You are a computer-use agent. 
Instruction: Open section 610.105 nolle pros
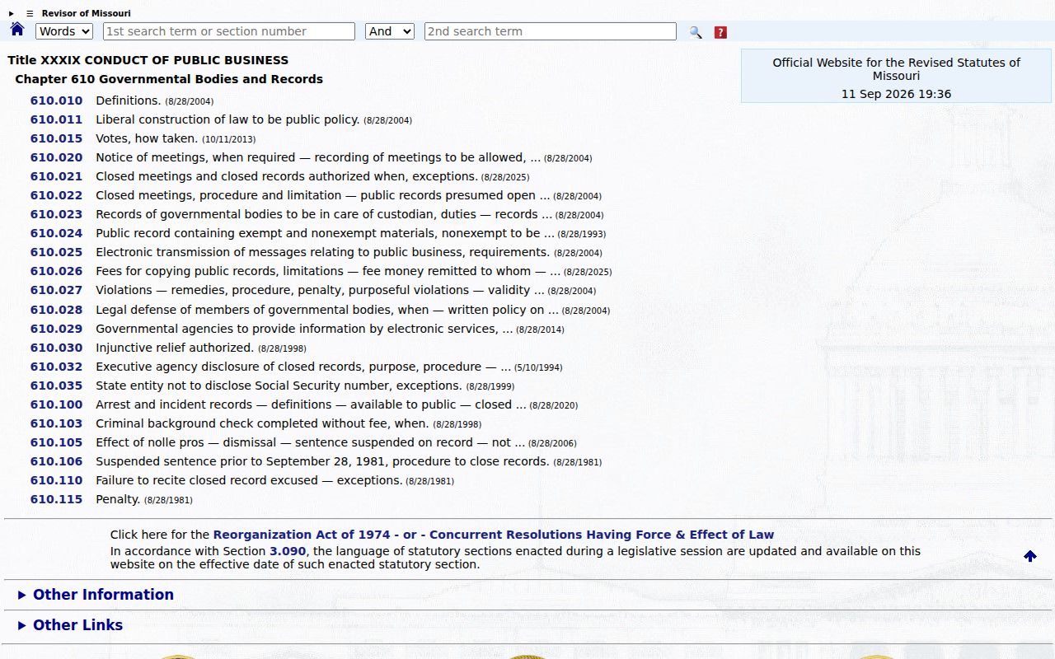coord(56,442)
